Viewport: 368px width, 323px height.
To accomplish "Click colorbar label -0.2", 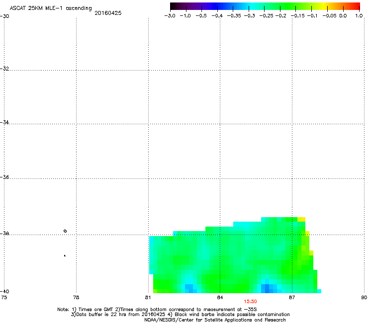I will click(x=280, y=16).
